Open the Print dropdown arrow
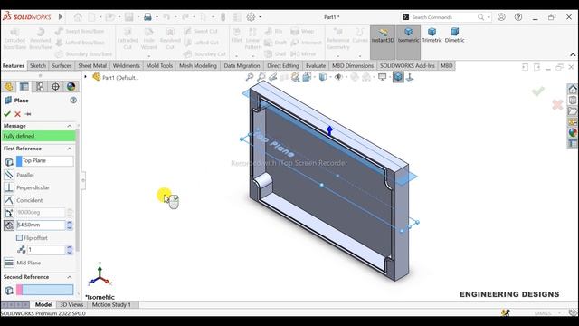Image resolution: width=579 pixels, height=326 pixels. point(157,17)
